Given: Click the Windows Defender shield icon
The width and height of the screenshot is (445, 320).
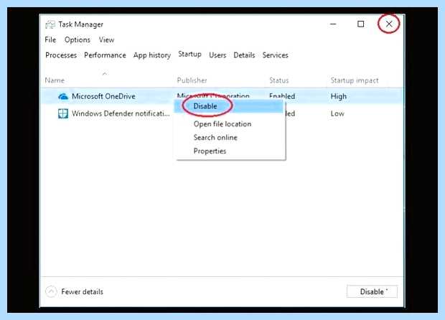Looking at the screenshot, I should tap(63, 113).
